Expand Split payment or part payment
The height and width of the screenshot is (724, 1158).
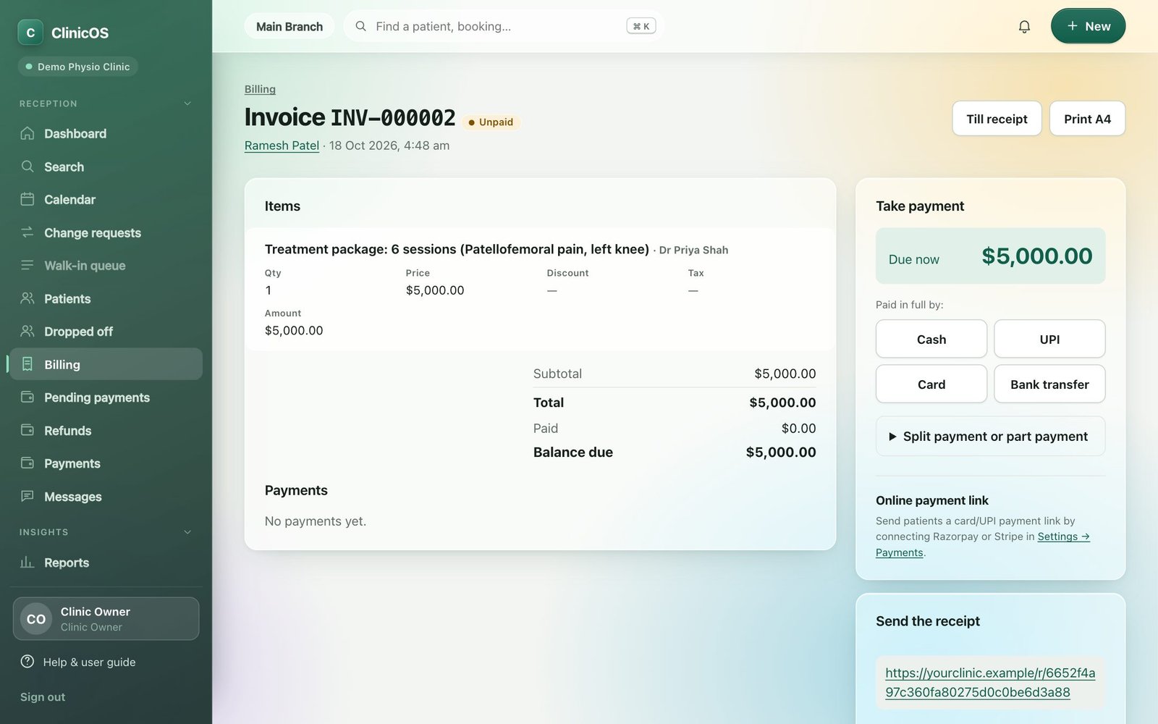pyautogui.click(x=990, y=436)
